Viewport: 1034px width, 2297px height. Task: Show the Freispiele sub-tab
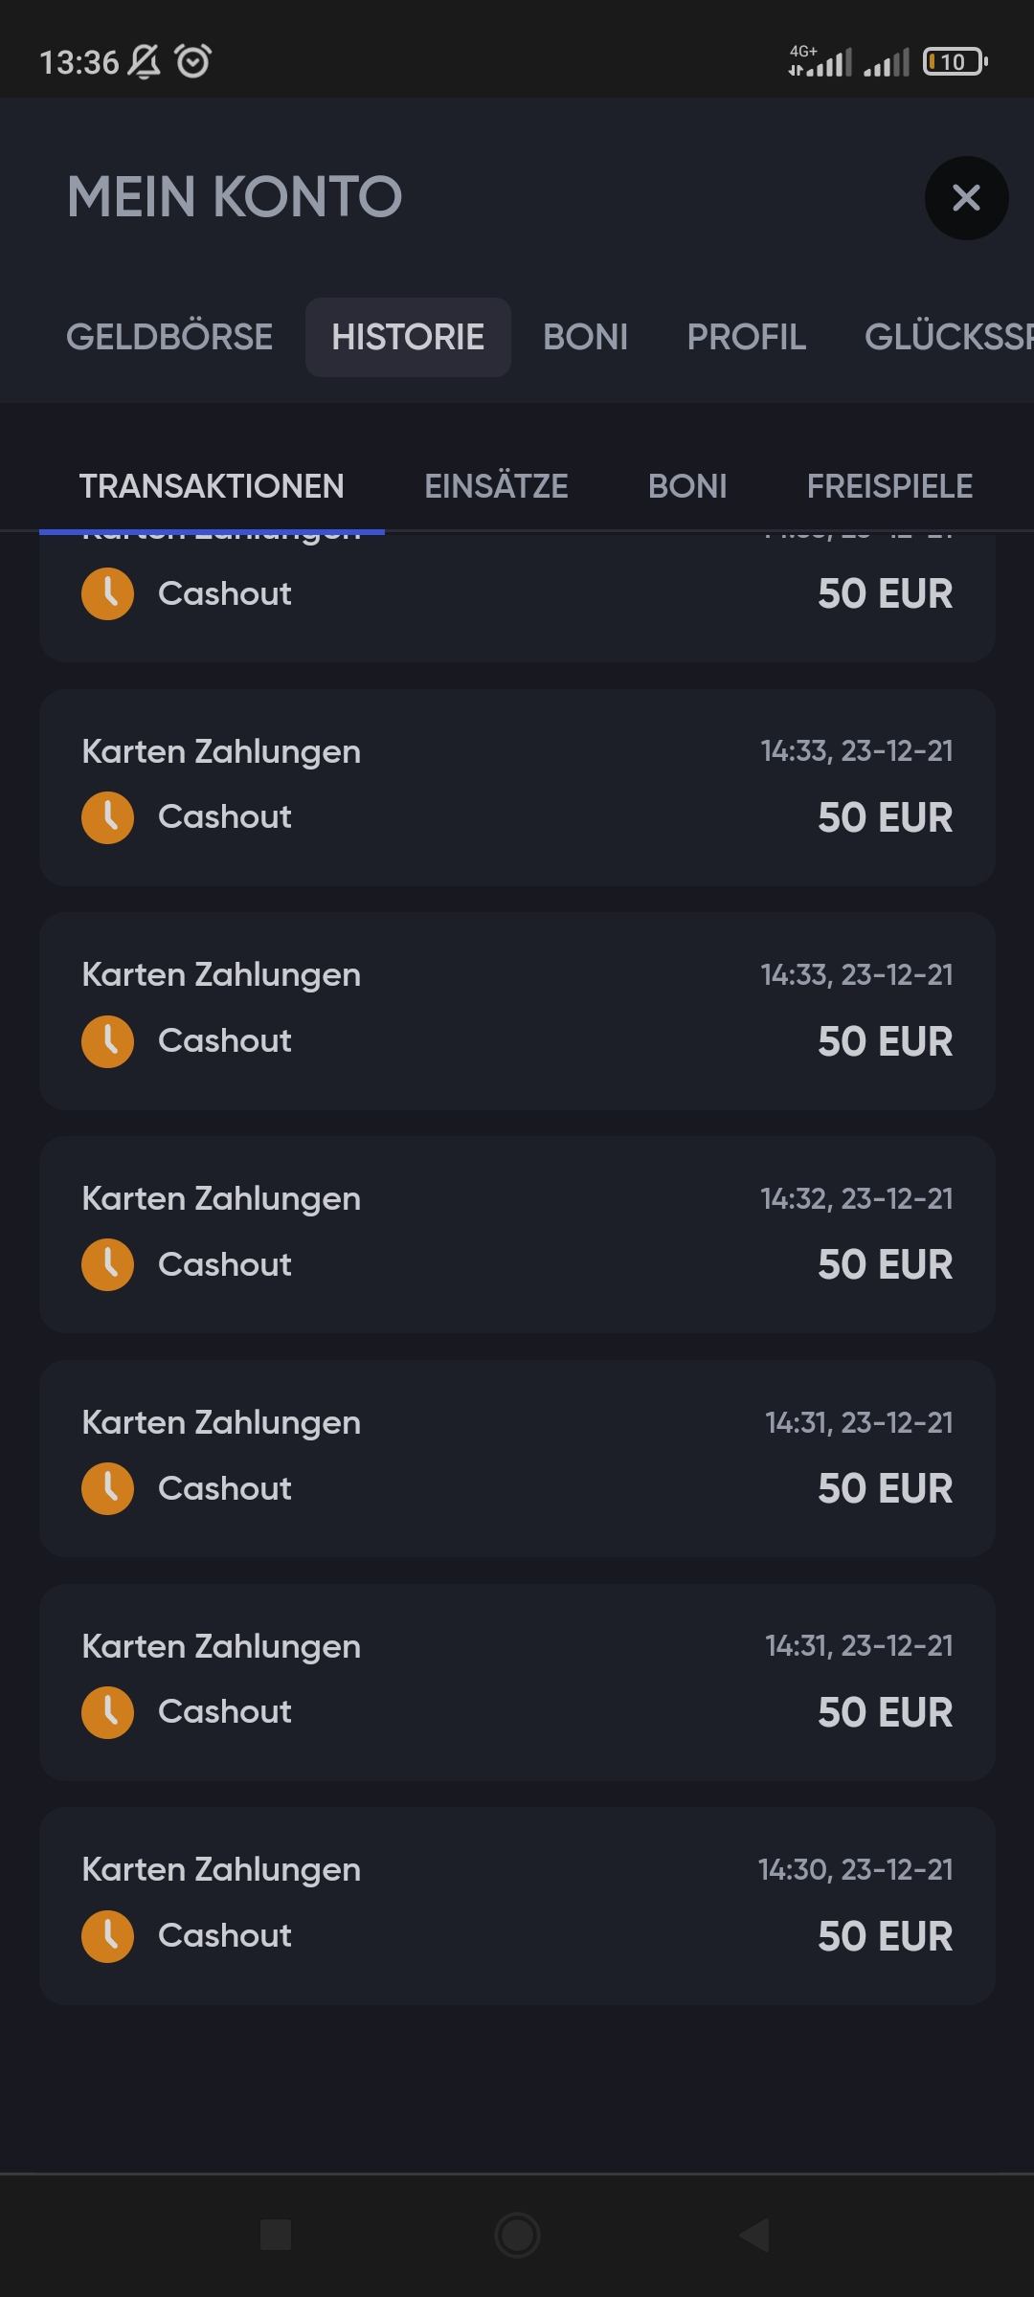pyautogui.click(x=889, y=486)
